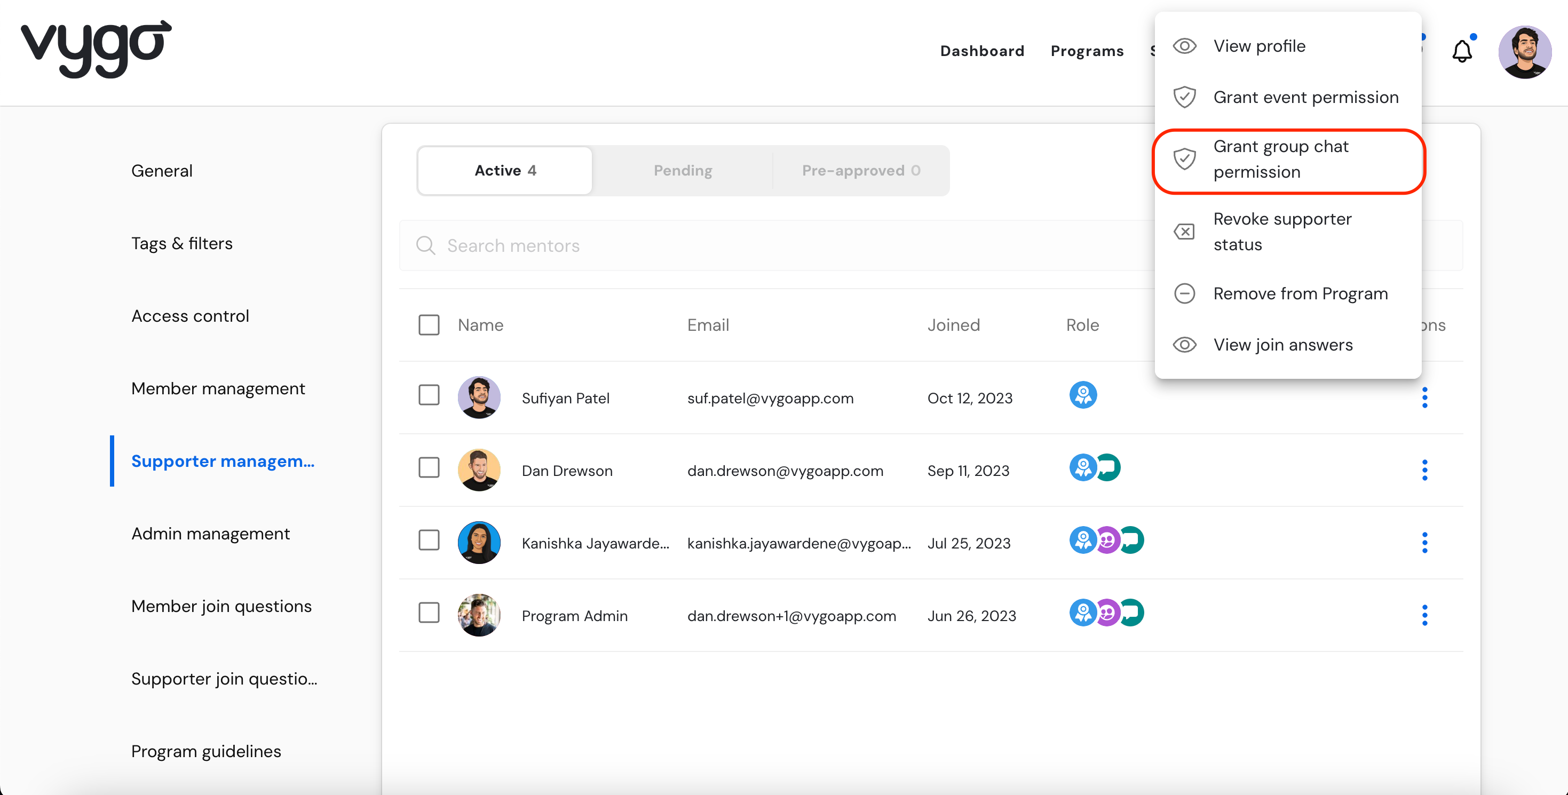Click Program Admin's teal chat role badge
The height and width of the screenshot is (795, 1568).
click(1133, 613)
